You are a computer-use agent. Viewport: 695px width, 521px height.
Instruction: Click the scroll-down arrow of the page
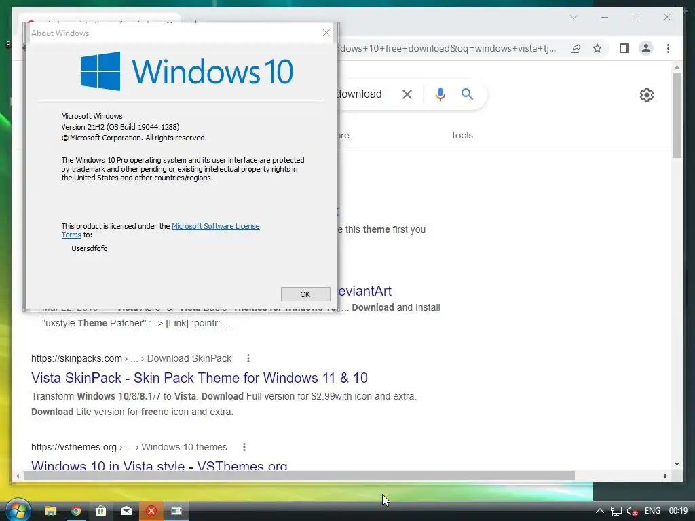677,464
